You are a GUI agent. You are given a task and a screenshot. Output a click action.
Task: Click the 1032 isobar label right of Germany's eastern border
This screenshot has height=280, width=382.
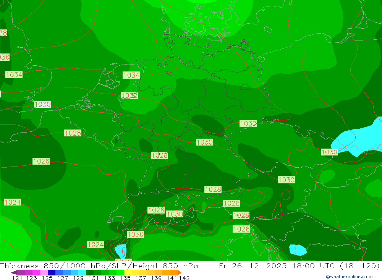tap(248, 123)
